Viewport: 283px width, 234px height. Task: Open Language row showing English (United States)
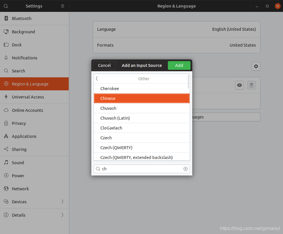click(x=177, y=29)
